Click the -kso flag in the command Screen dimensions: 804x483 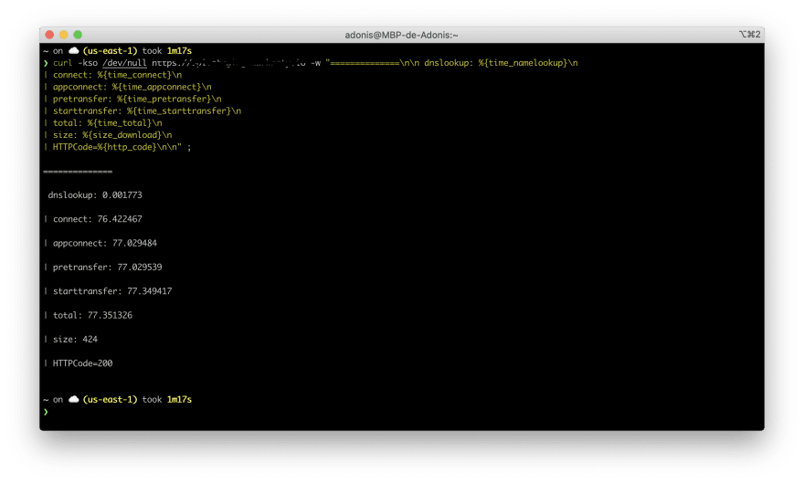coord(88,62)
